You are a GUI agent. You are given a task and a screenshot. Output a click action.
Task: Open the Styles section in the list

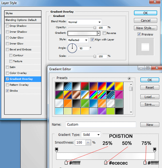23,14
